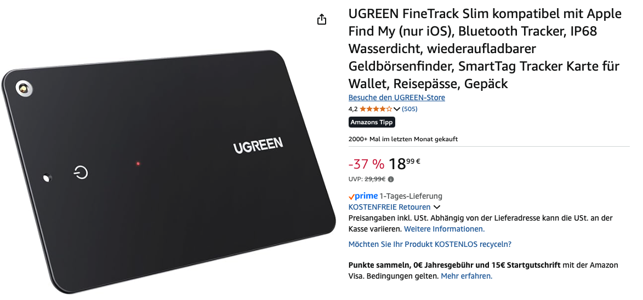Viewport: 643px width, 300px height.
Task: Click the orange star rating icons
Action: [x=375, y=109]
